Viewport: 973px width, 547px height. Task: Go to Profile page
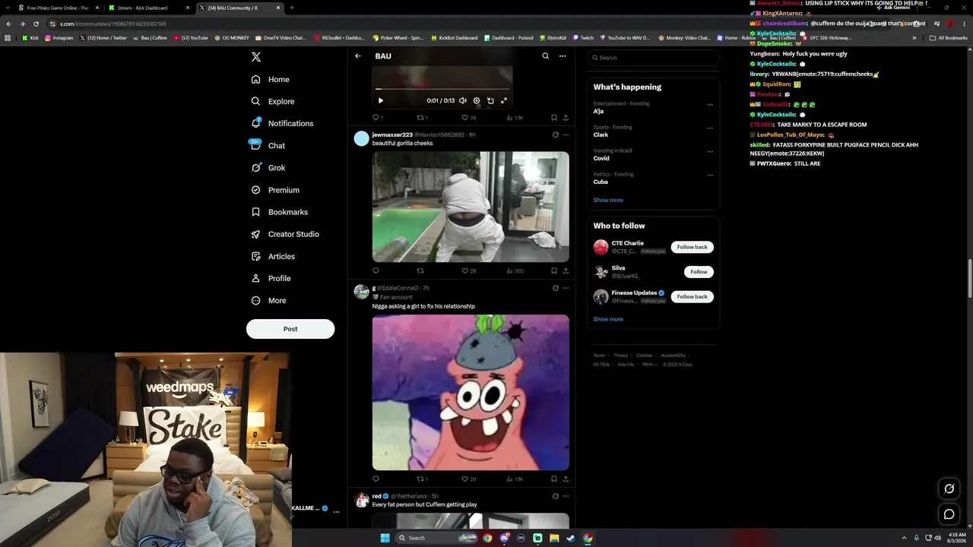point(271,278)
